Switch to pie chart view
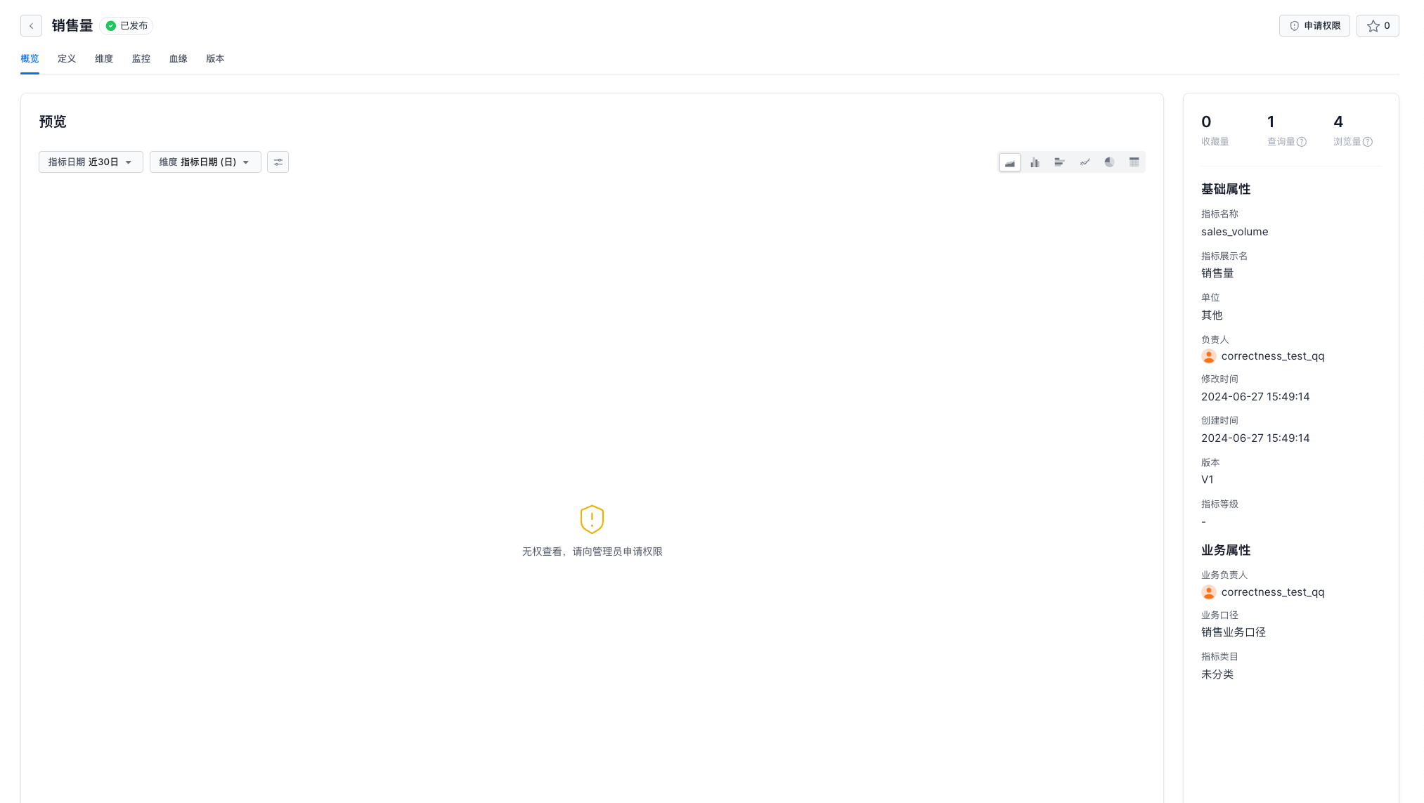The image size is (1424, 803). 1109,162
